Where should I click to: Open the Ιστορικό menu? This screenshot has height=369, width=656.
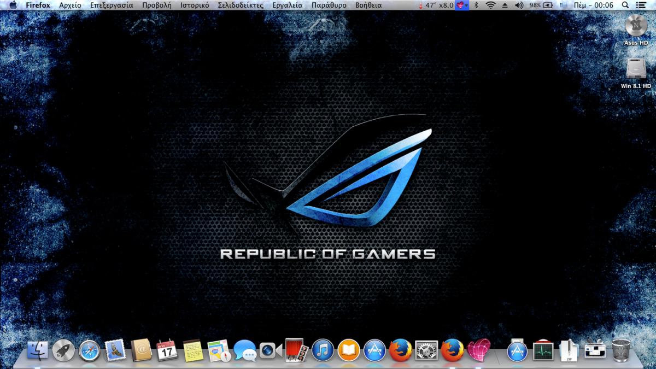(x=195, y=5)
